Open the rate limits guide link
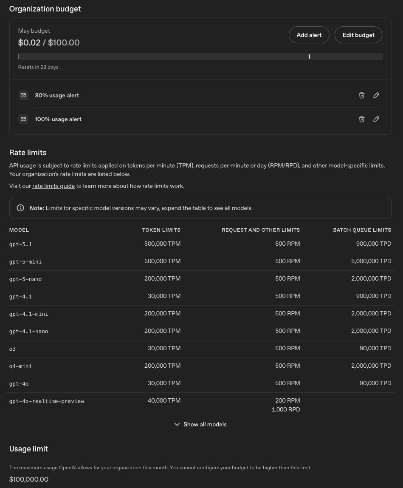This screenshot has height=488, width=403. coord(54,186)
